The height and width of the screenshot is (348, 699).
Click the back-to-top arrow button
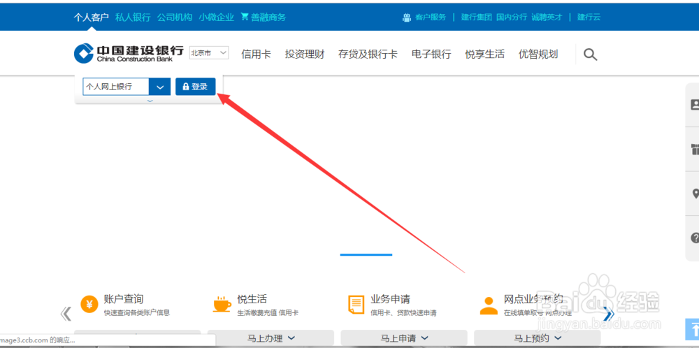coord(692,329)
